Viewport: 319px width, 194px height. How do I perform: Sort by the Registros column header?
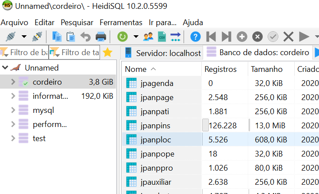click(225, 69)
